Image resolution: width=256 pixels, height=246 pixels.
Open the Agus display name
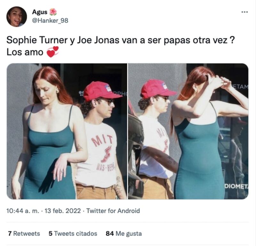(x=40, y=12)
